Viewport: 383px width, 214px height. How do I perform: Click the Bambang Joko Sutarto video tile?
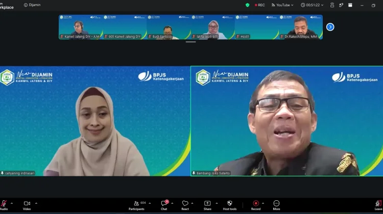[x=287, y=121]
